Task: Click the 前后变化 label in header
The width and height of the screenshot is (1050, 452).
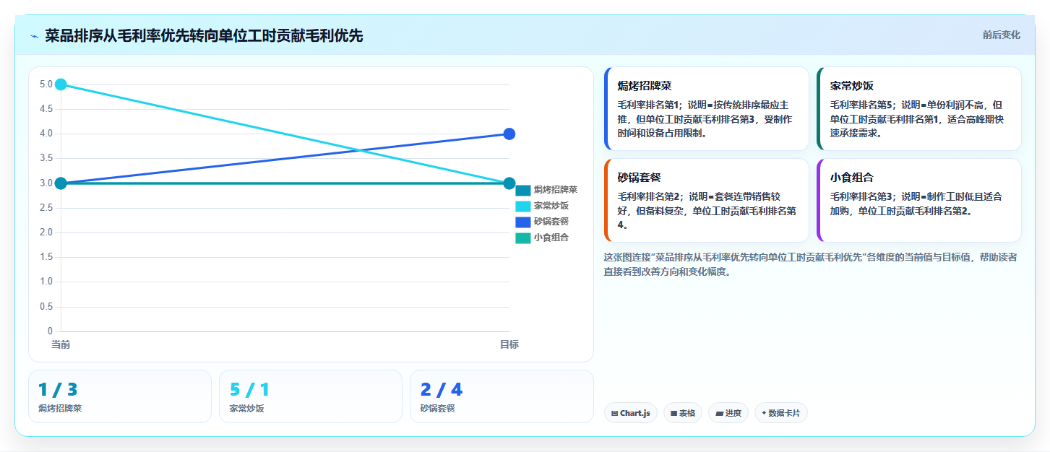Action: (x=1001, y=35)
